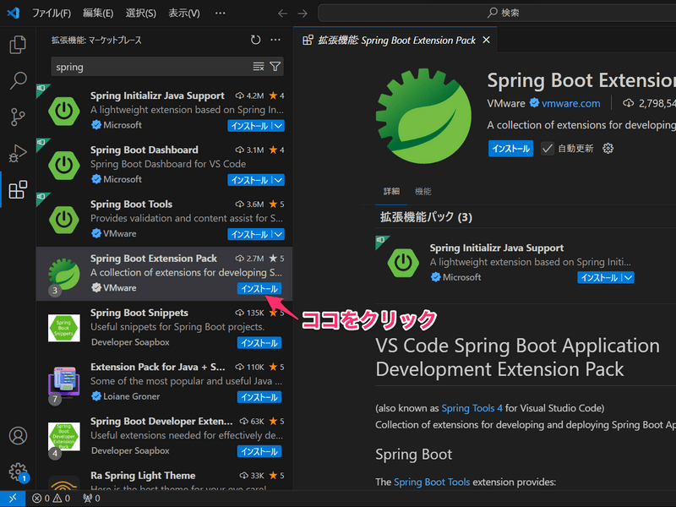This screenshot has width=676, height=507.
Task: Expand install dropdown arrow for Spring Boot Dashboard
Action: pos(278,180)
